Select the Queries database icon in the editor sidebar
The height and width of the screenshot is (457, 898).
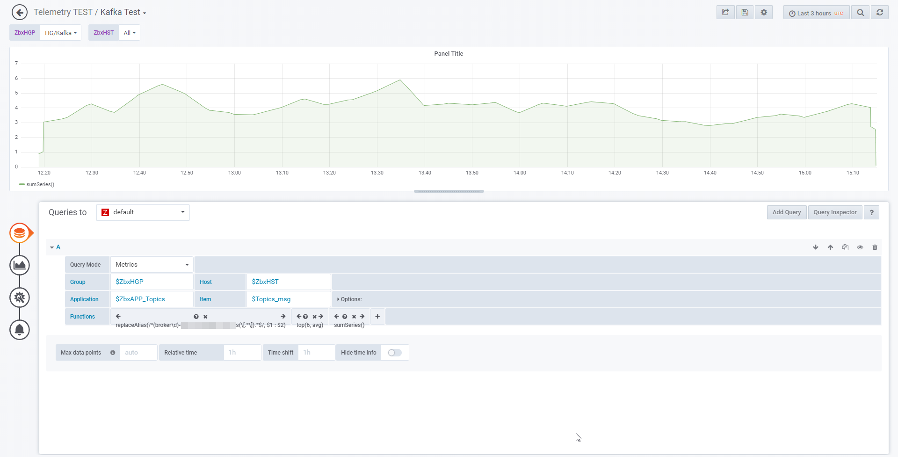click(x=20, y=233)
